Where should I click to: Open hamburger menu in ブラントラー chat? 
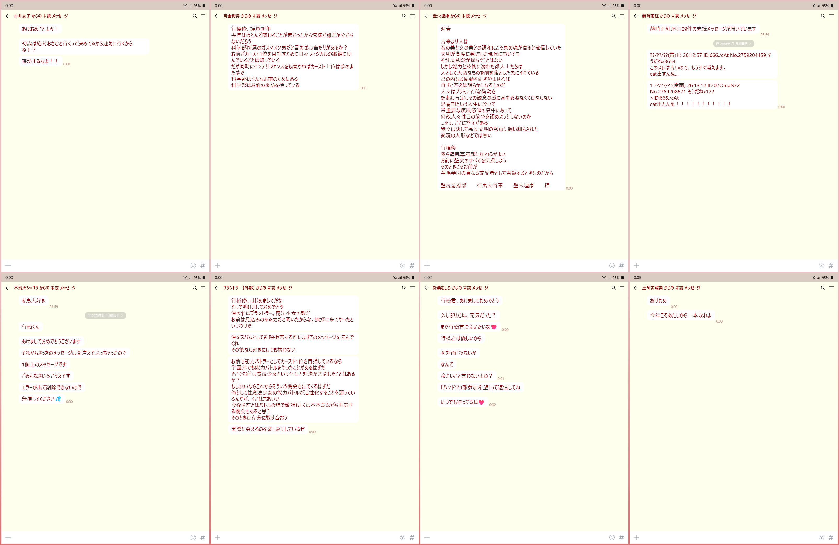click(413, 288)
